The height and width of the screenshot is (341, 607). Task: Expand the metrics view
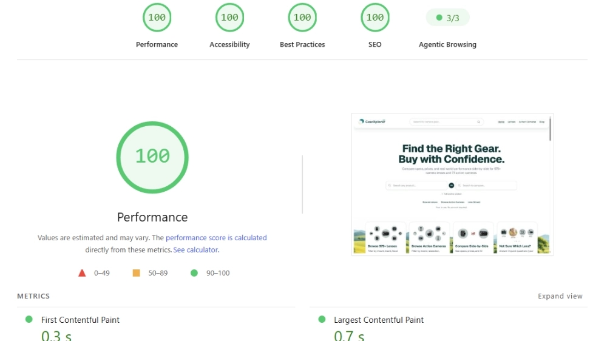tap(560, 296)
